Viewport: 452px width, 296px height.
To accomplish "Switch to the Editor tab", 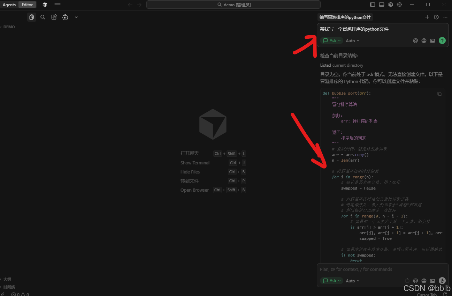I will coord(27,5).
